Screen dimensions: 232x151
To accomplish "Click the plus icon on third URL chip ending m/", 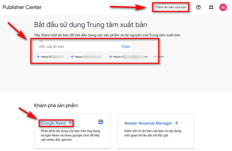I will coord(111,57).
